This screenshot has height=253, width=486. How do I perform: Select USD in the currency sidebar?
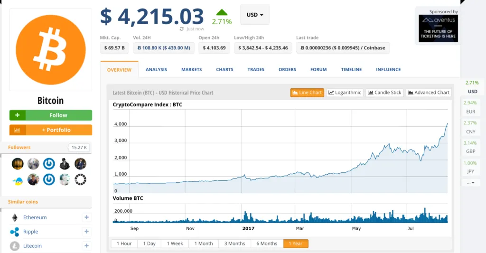click(x=472, y=87)
